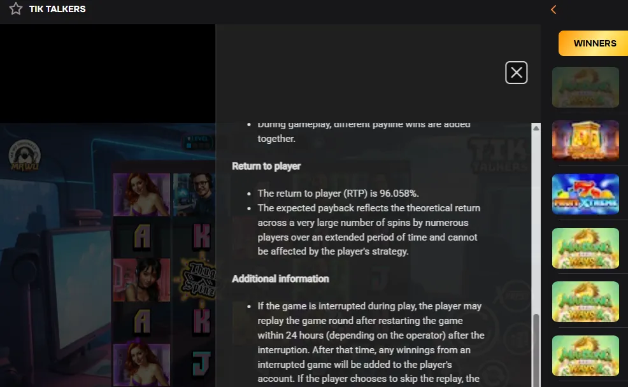Click the RTP is 96.058% line
628x387 pixels.
click(338, 193)
